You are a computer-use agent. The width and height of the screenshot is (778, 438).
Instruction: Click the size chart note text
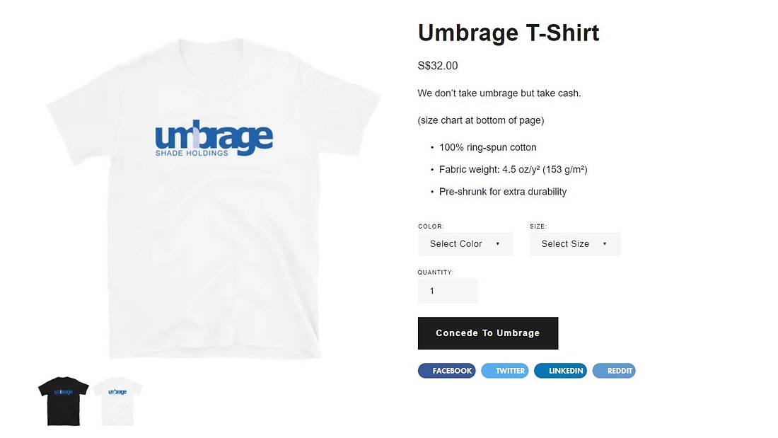[481, 120]
